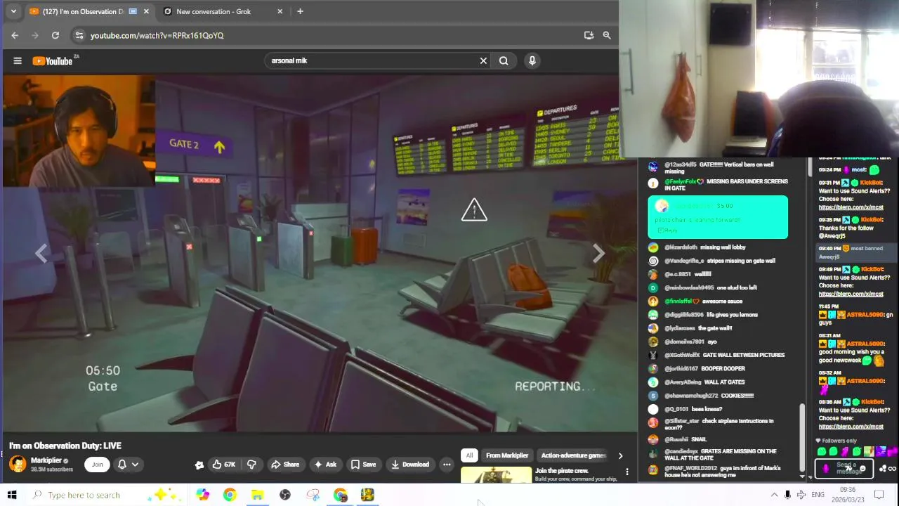Open Markiplier channel avatar
This screenshot has width=899, height=506.
(x=18, y=464)
